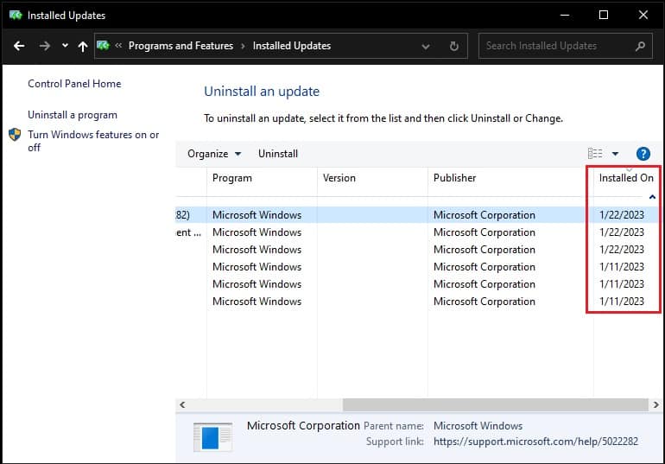
Task: Open the Organize dropdown menu
Action: 214,154
